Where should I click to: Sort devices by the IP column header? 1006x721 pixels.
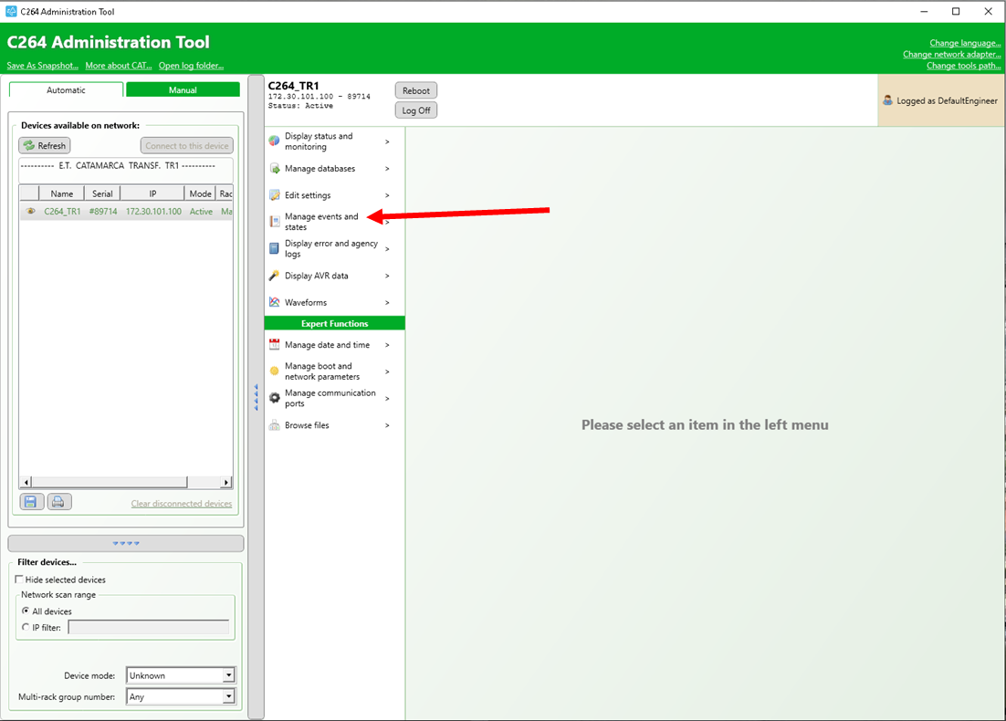click(x=152, y=193)
